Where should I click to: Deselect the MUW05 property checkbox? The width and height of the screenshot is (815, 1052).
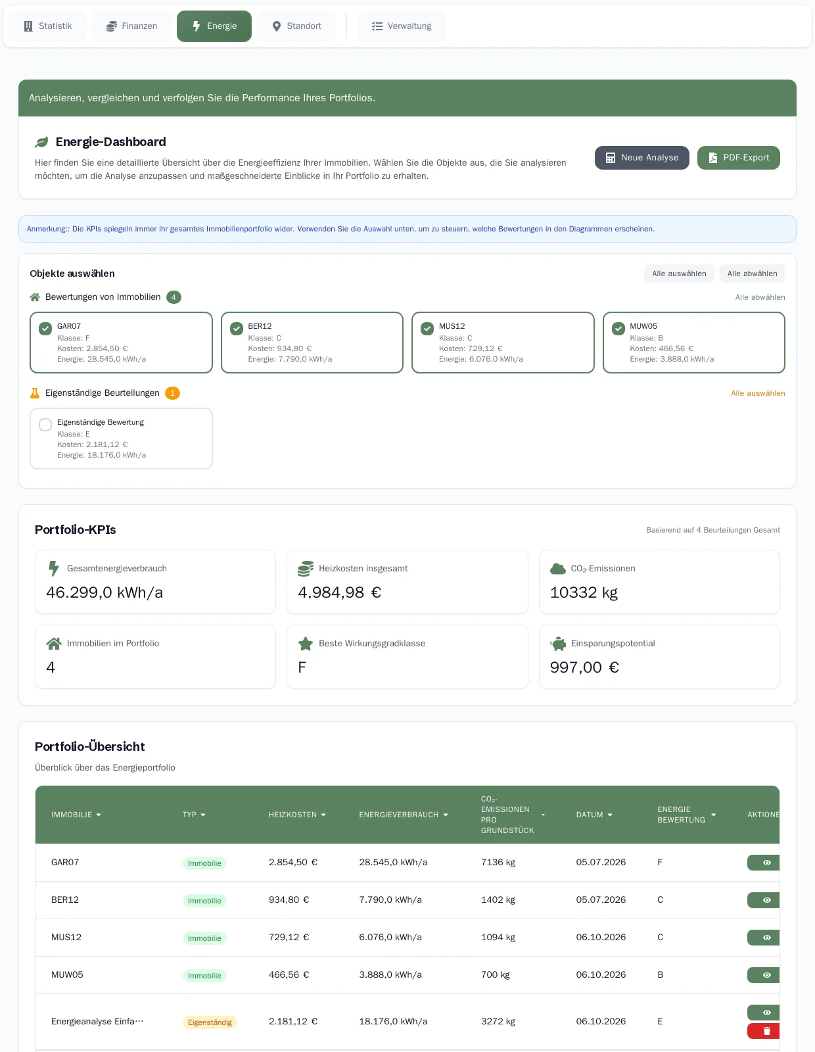618,329
